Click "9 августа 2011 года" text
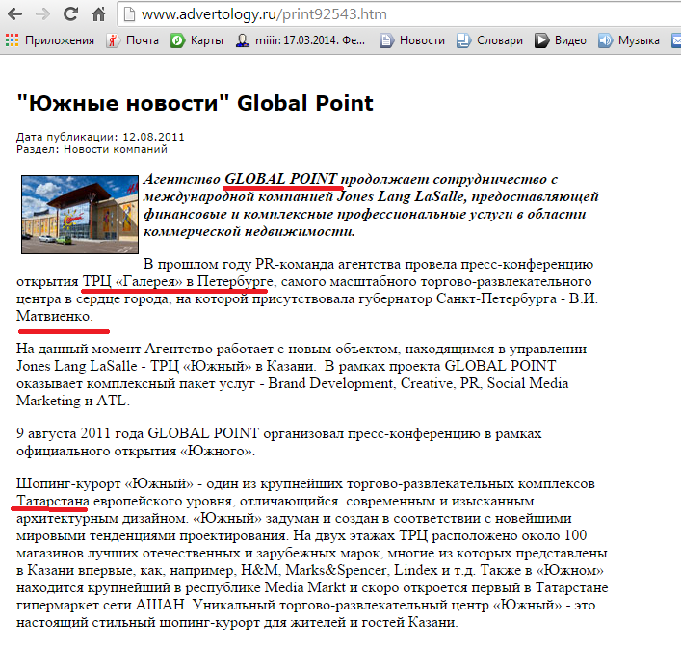The height and width of the screenshot is (648, 681). point(80,433)
